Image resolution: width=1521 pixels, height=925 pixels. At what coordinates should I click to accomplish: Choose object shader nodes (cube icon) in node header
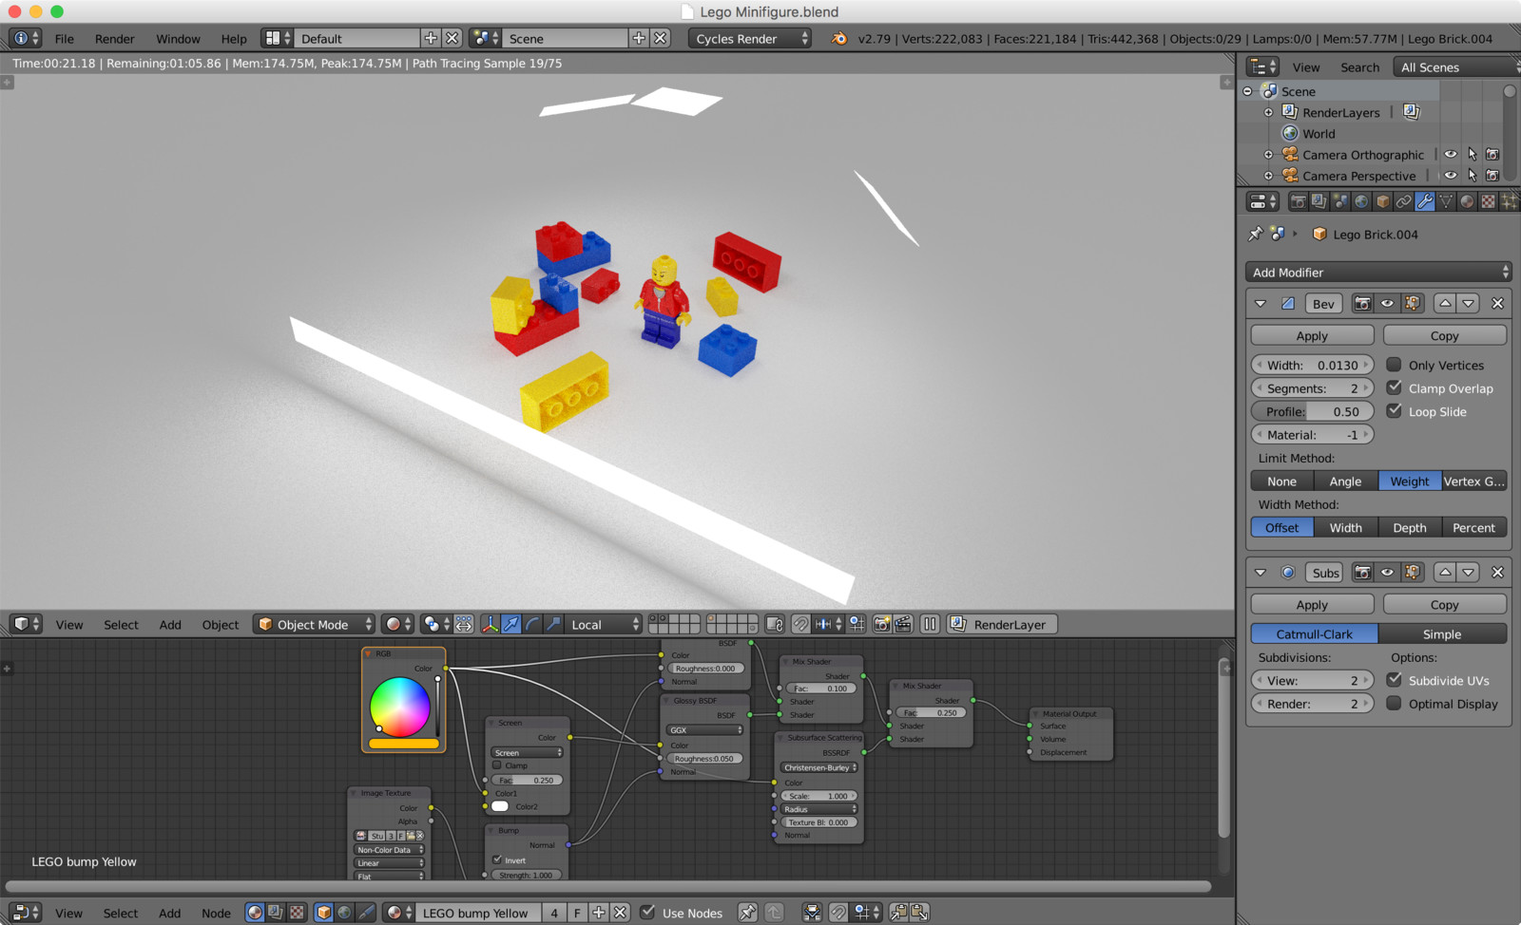[x=324, y=913]
